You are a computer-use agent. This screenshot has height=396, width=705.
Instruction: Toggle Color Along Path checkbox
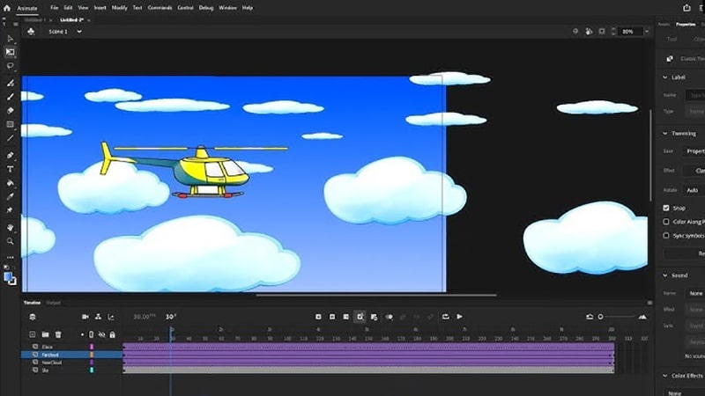666,222
